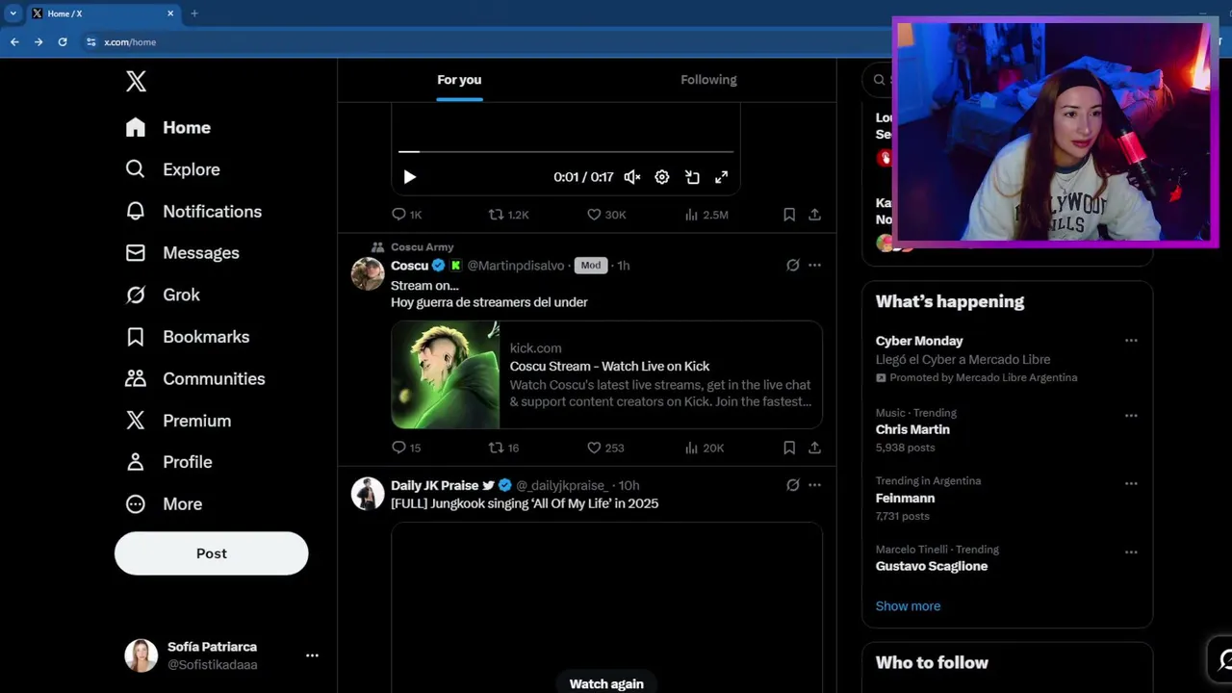The width and height of the screenshot is (1232, 693).
Task: Go back in the browser
Action: tap(14, 42)
